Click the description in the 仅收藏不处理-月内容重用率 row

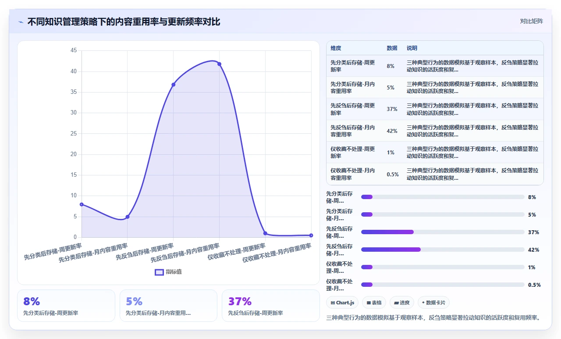click(472, 174)
